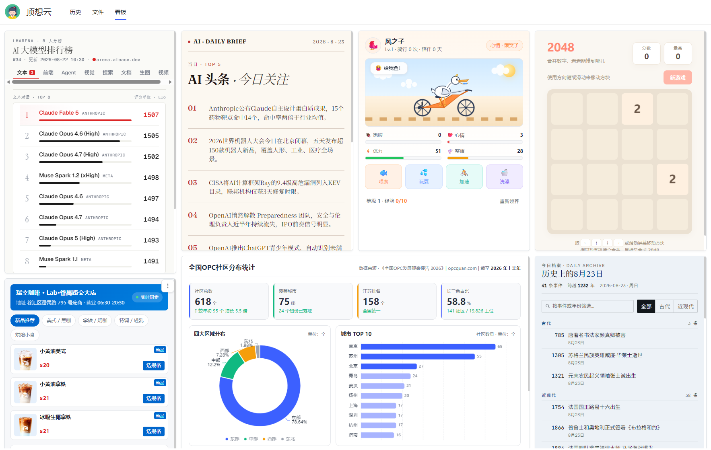Viewport: 711px width, 450px height.
Task: Switch leaderboard to the 前端 tab
Action: [x=48, y=72]
